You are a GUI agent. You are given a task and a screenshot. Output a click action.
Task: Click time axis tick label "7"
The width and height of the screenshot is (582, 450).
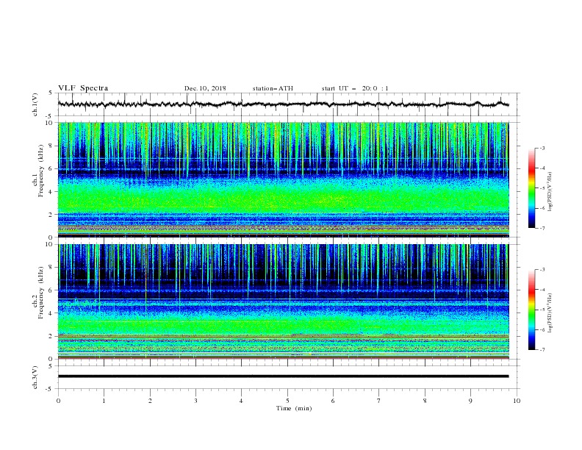tap(379, 401)
